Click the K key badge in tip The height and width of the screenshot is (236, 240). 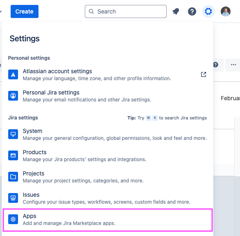[155, 118]
